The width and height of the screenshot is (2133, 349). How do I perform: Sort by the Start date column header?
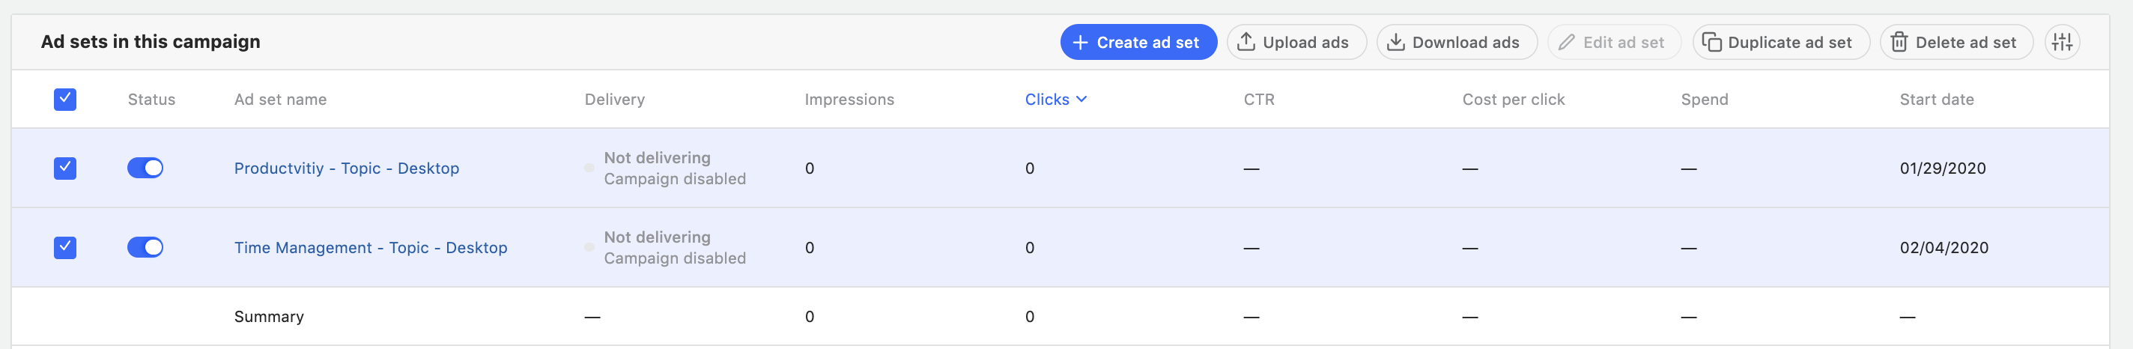(1936, 100)
